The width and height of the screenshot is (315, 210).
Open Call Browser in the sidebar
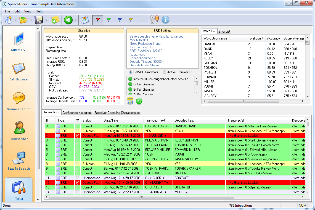tap(19, 71)
